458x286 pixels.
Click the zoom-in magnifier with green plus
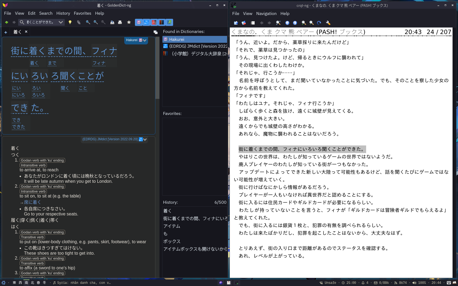click(304, 23)
